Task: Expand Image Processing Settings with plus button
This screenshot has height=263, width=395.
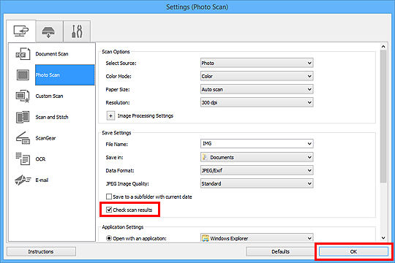Action: click(x=110, y=115)
